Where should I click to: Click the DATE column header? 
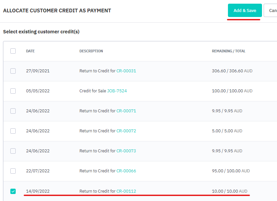point(30,51)
